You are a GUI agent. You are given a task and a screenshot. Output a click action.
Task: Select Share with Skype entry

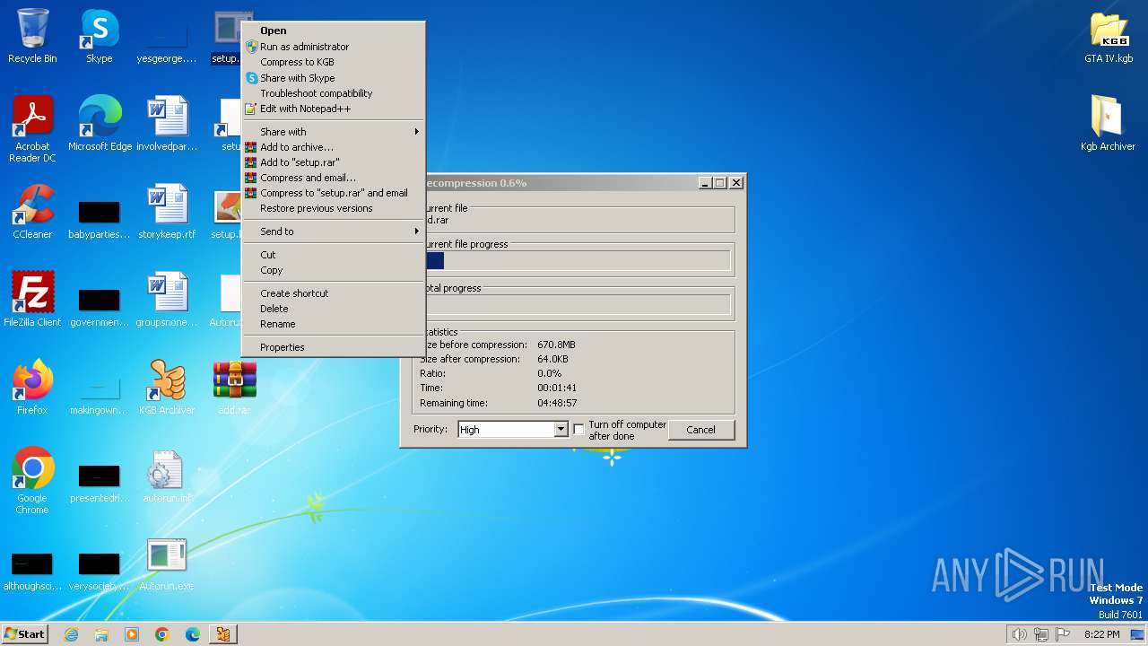point(334,78)
